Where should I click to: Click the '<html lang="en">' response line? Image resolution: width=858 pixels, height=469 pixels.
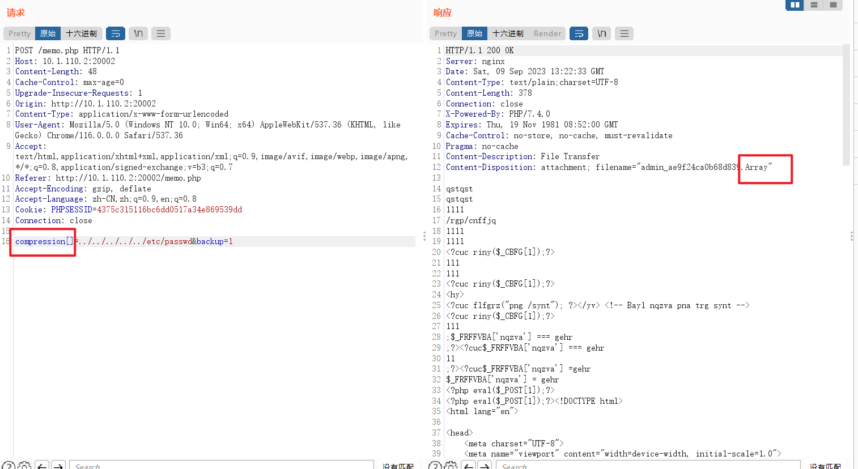pos(482,411)
